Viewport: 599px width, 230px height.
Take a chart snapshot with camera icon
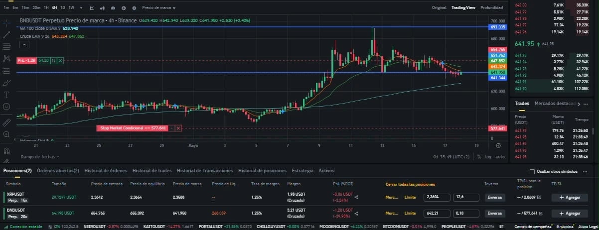tap(113, 8)
